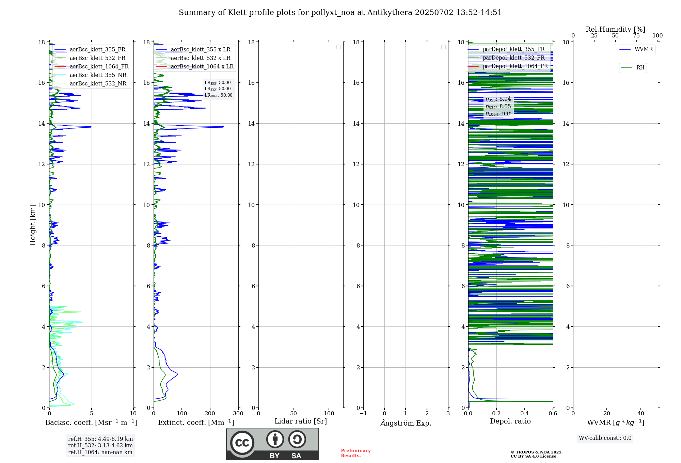Click the SA share-alike circular arrow icon
The image size is (681, 463).
click(x=297, y=439)
